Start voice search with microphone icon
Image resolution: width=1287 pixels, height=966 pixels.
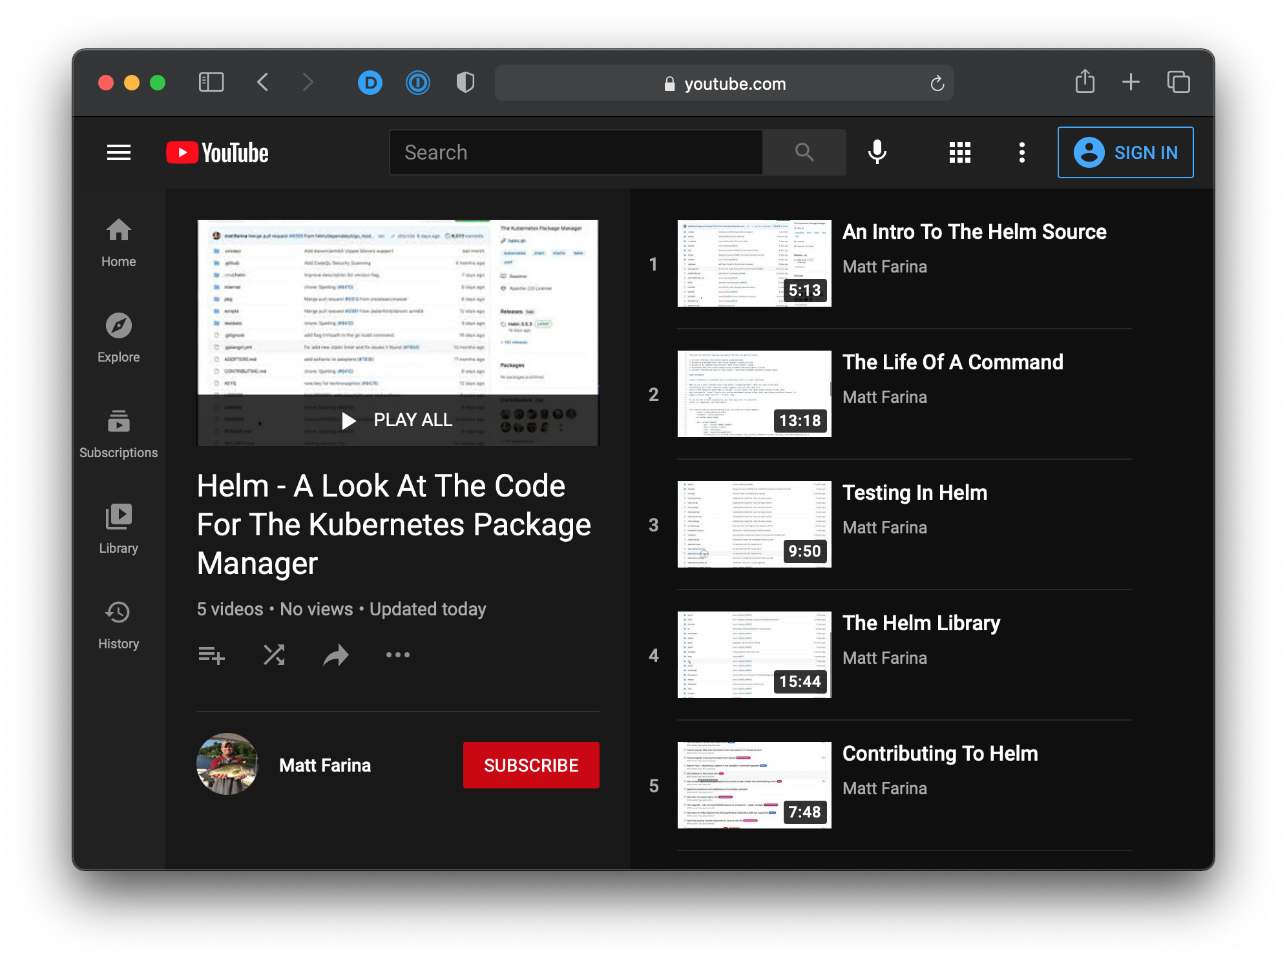(877, 152)
